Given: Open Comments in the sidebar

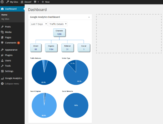Looking at the screenshot, I should (x=10, y=43).
